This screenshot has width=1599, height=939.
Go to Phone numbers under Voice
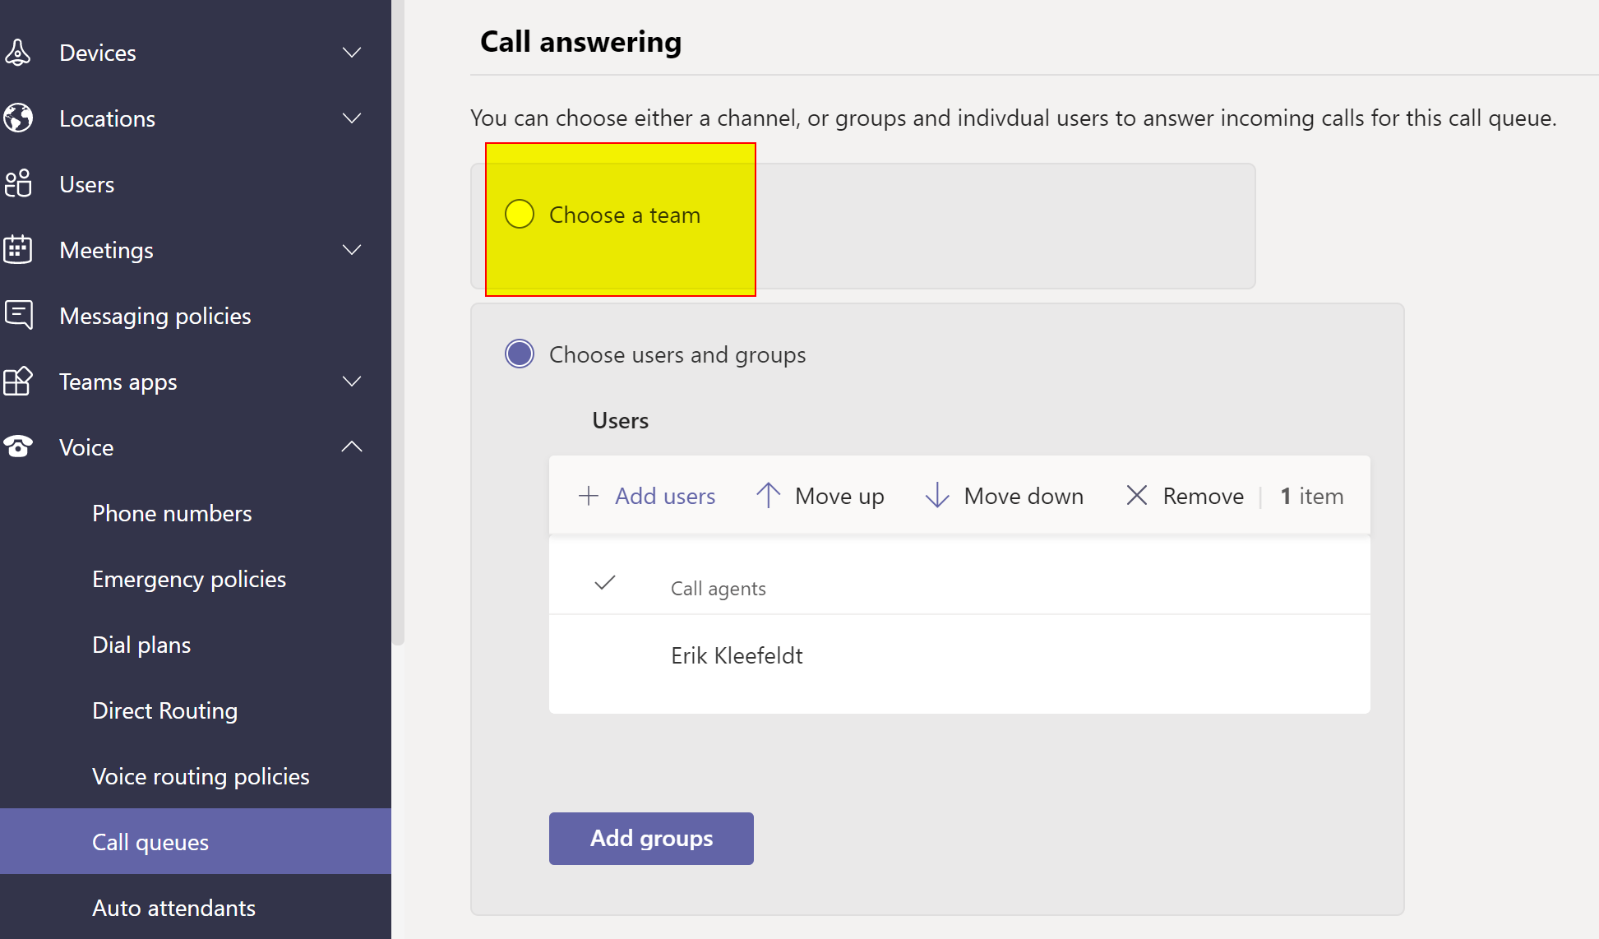pos(172,513)
